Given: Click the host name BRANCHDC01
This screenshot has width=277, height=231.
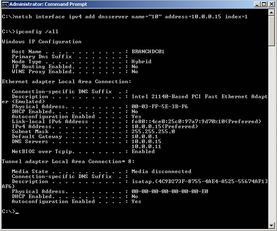Looking at the screenshot, I should (148, 52).
